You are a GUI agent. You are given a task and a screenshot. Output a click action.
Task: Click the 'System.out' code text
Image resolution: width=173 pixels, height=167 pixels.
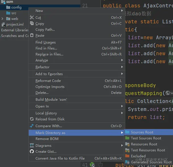[x=143, y=109]
